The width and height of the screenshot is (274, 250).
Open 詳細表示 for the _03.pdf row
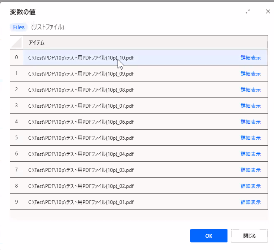click(x=251, y=170)
